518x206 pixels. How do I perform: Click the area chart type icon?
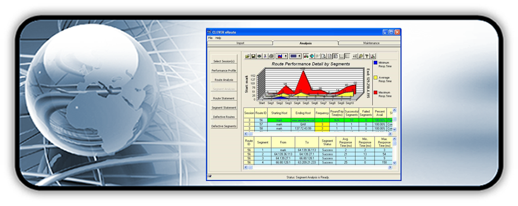pos(280,56)
